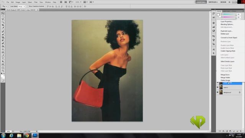The height and width of the screenshot is (138, 245).
Task: Select the Horizontal Type tool
Action: pyautogui.click(x=3, y=59)
